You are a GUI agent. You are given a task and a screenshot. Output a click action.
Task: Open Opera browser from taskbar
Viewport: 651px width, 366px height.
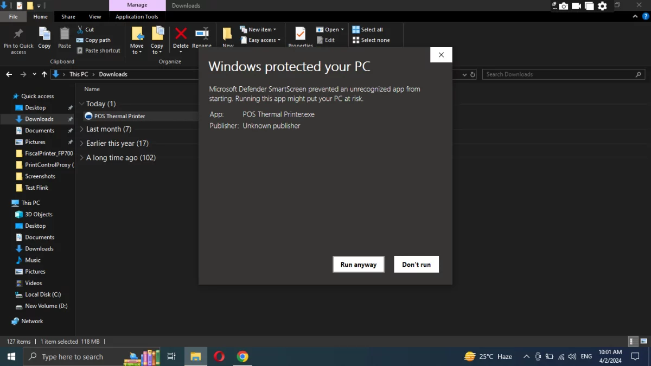click(219, 356)
